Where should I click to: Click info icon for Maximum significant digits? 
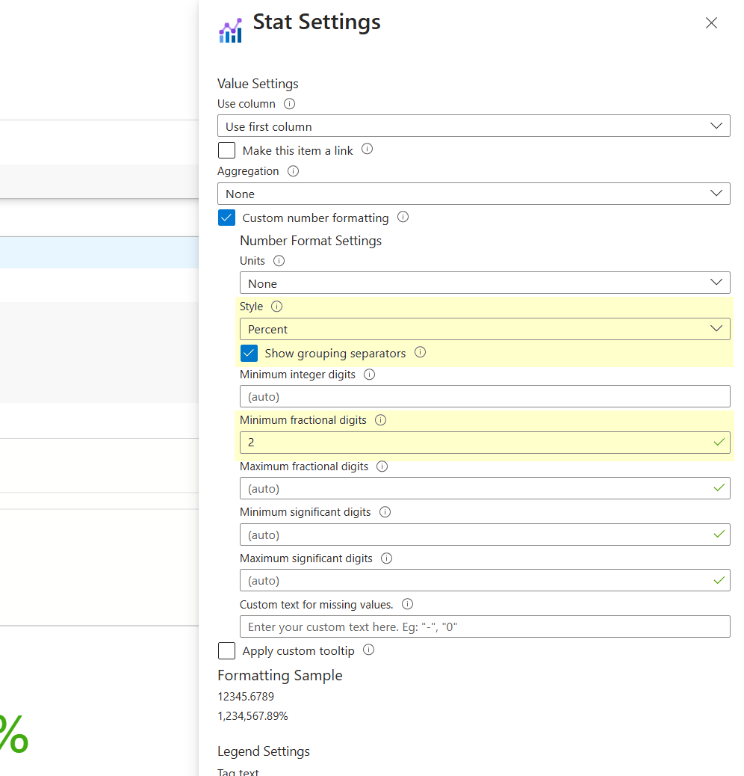(x=386, y=558)
